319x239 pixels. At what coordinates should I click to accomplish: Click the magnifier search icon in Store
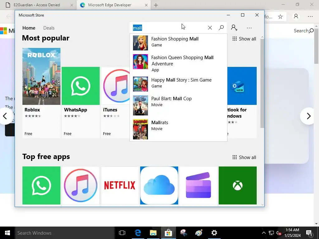click(x=221, y=28)
